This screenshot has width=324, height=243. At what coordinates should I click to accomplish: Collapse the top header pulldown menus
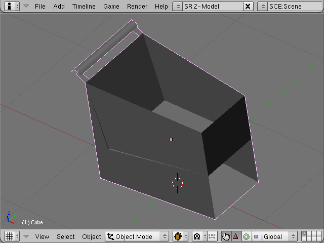26,6
